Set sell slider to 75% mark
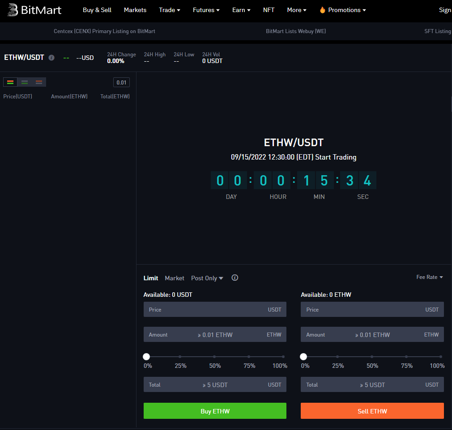 [x=406, y=357]
